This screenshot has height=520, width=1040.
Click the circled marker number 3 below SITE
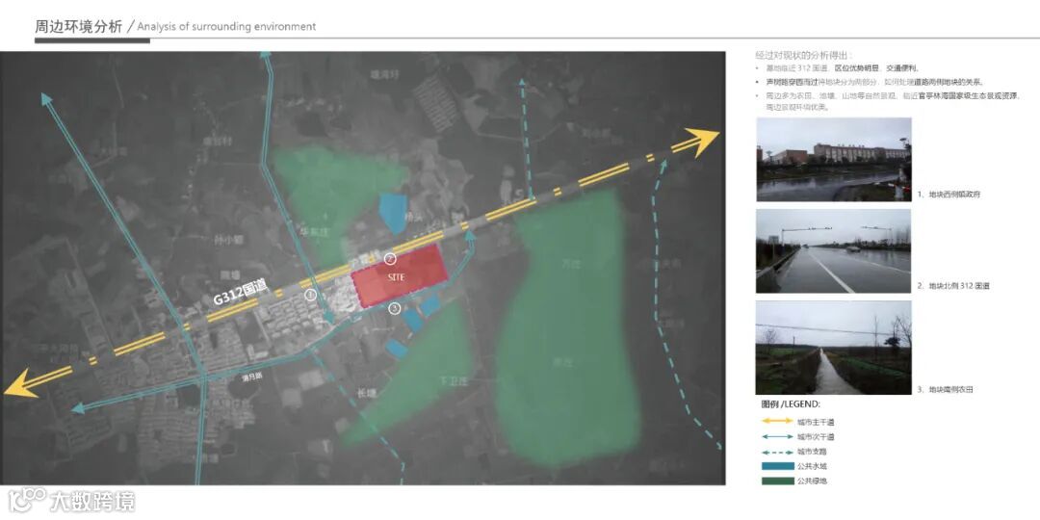tap(395, 308)
